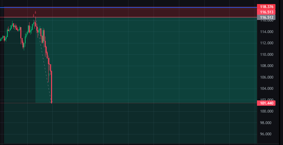Click the 104.000 price axis value
283x145 pixels.
click(267, 88)
